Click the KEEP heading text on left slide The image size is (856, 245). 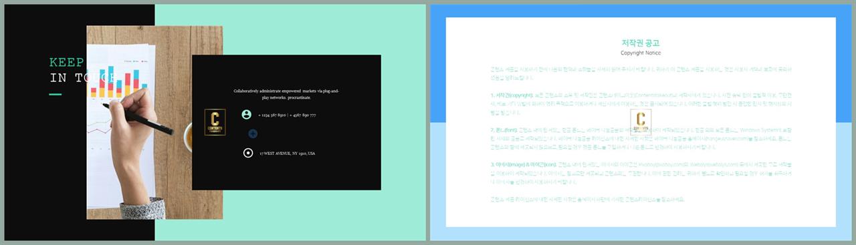pyautogui.click(x=67, y=63)
